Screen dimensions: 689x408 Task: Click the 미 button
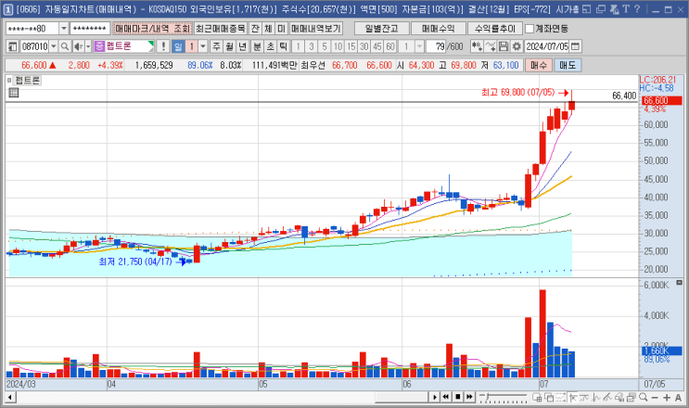click(281, 29)
